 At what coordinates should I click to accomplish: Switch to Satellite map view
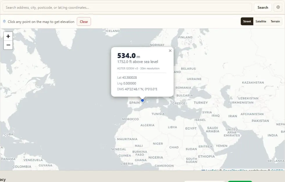pyautogui.click(x=261, y=21)
